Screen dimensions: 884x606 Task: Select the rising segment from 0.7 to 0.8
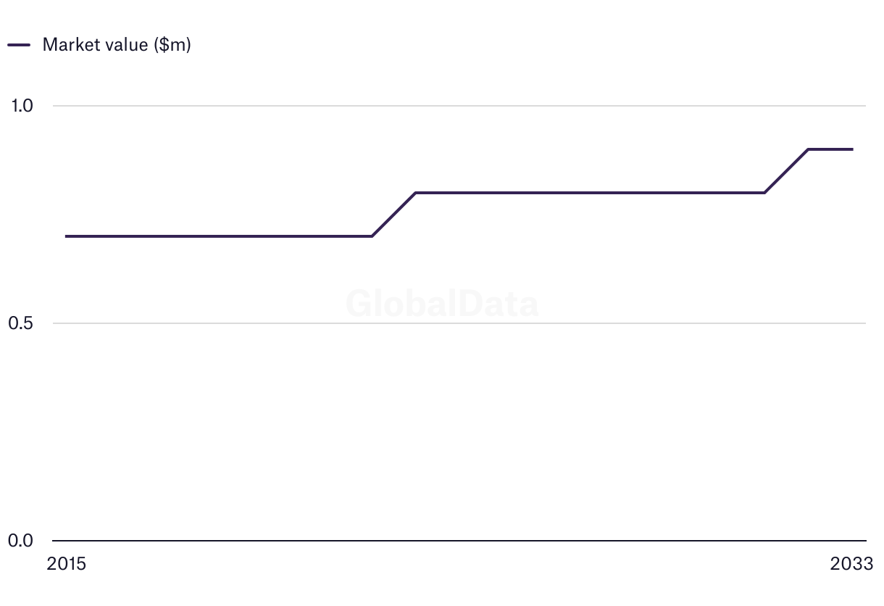click(x=393, y=215)
